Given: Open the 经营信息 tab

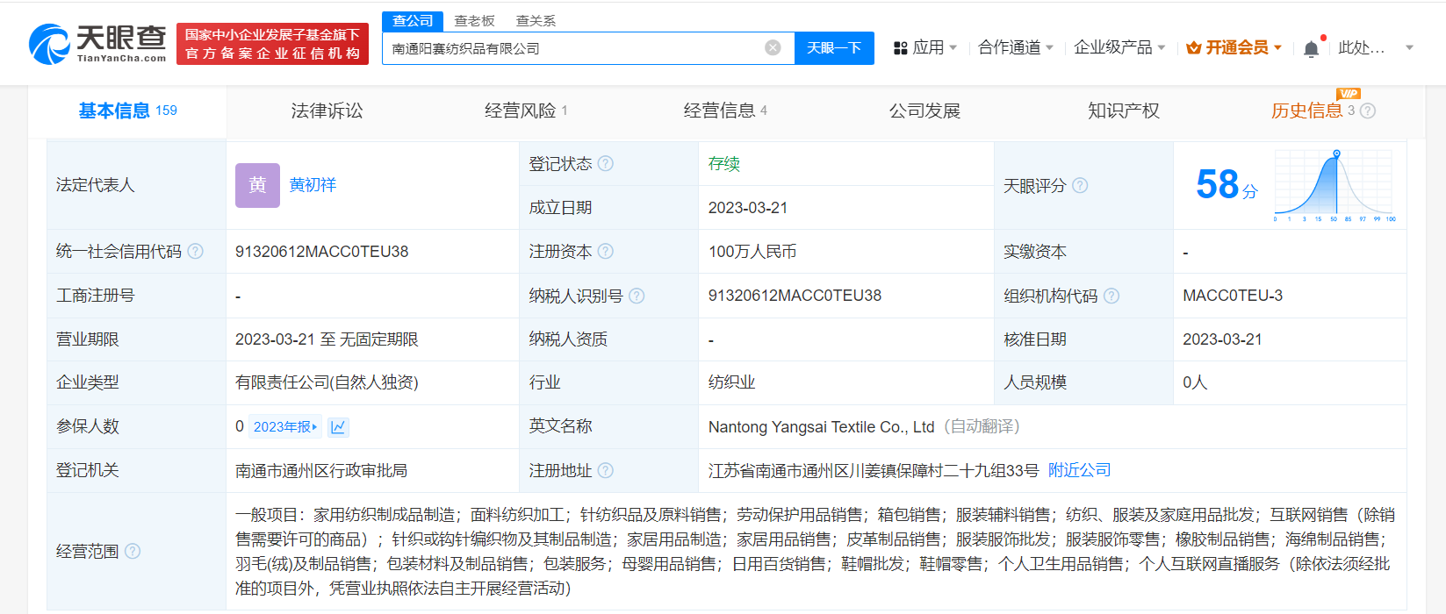Looking at the screenshot, I should tap(725, 111).
